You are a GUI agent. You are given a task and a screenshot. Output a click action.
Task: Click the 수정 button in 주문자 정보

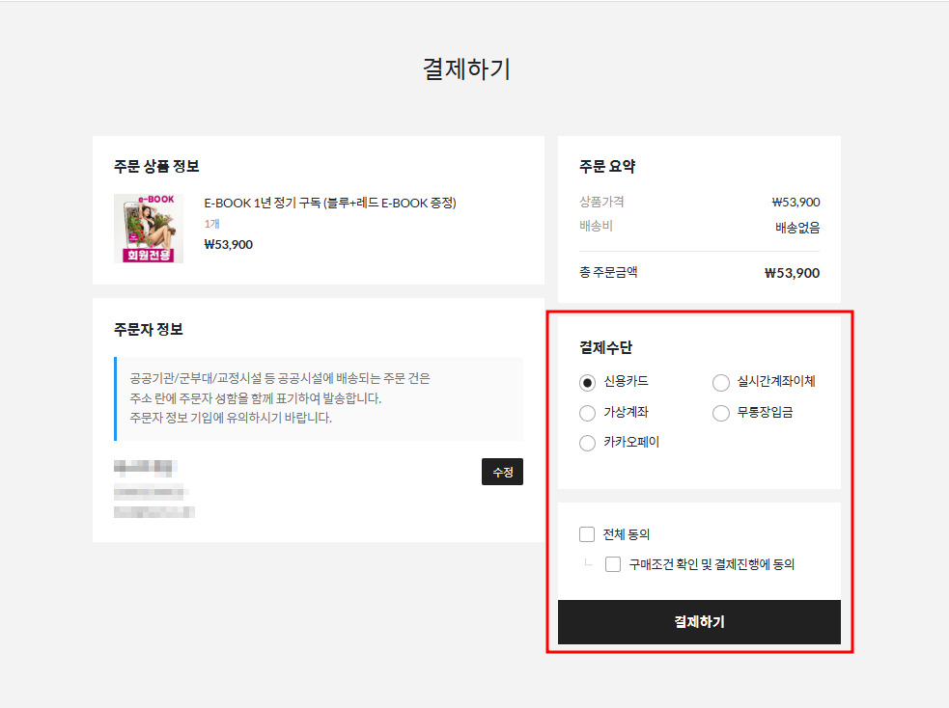click(502, 472)
